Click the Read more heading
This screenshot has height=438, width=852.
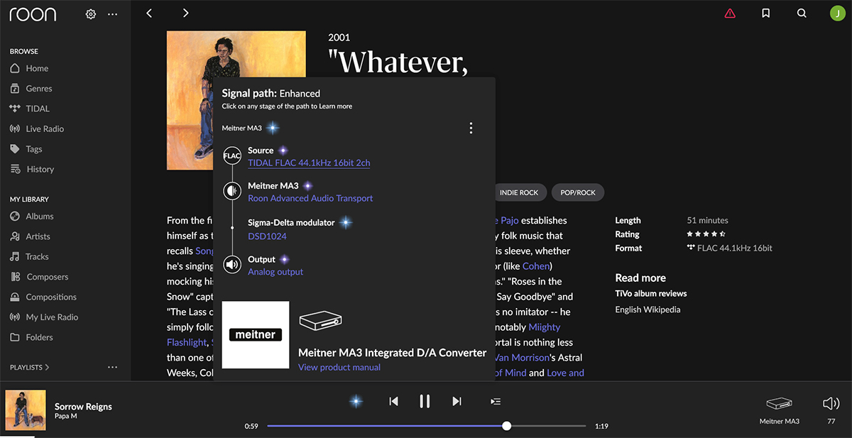tap(640, 278)
